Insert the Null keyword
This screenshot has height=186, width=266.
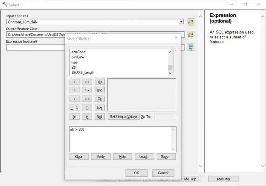[x=99, y=117]
